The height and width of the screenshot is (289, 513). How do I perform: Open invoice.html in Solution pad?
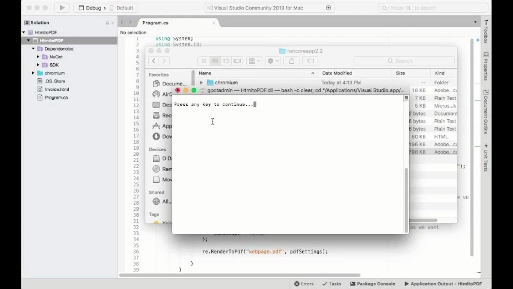tap(57, 89)
